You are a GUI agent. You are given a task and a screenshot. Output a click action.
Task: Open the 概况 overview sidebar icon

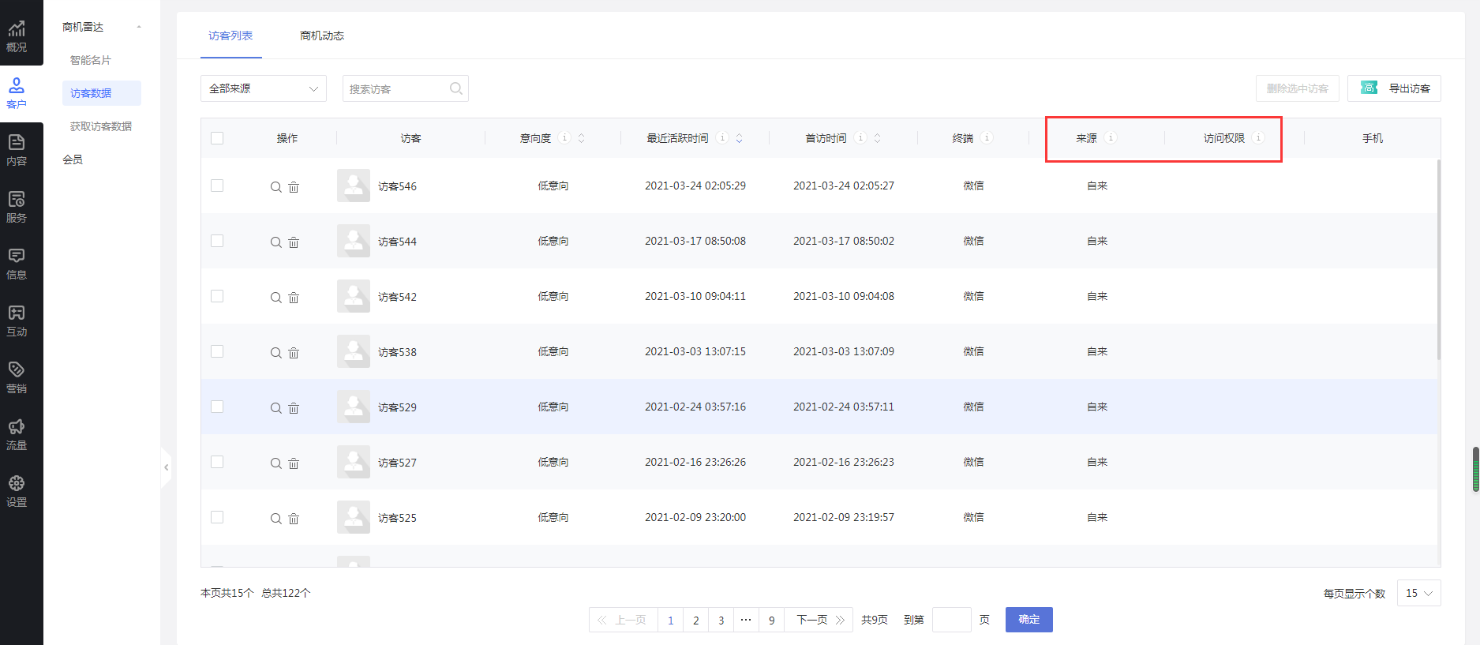point(17,36)
